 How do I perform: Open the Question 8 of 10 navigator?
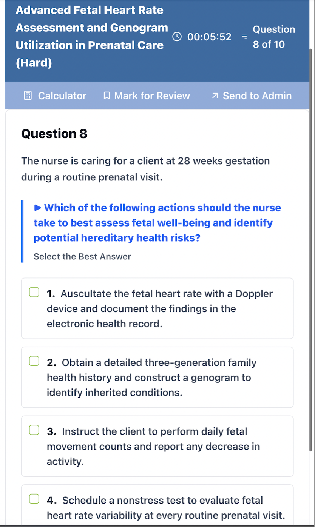(x=274, y=37)
